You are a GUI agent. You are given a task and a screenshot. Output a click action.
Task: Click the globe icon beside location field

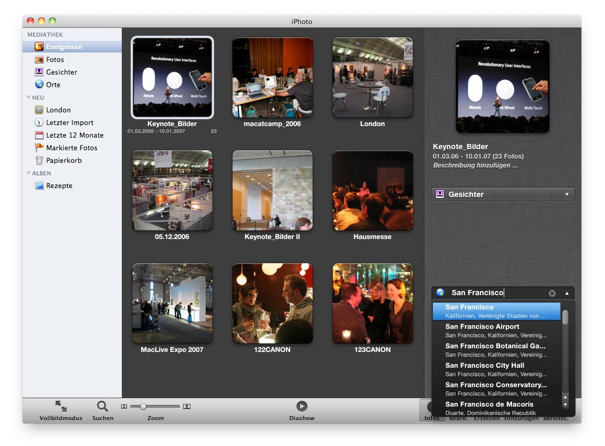point(440,293)
